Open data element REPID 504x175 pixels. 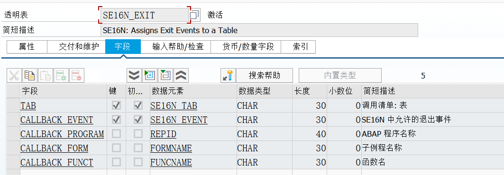click(163, 134)
